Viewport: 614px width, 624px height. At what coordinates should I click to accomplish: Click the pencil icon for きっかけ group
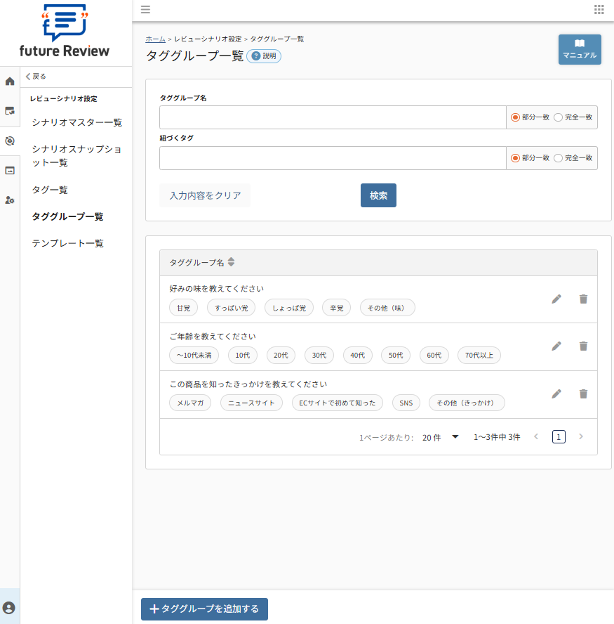(556, 394)
